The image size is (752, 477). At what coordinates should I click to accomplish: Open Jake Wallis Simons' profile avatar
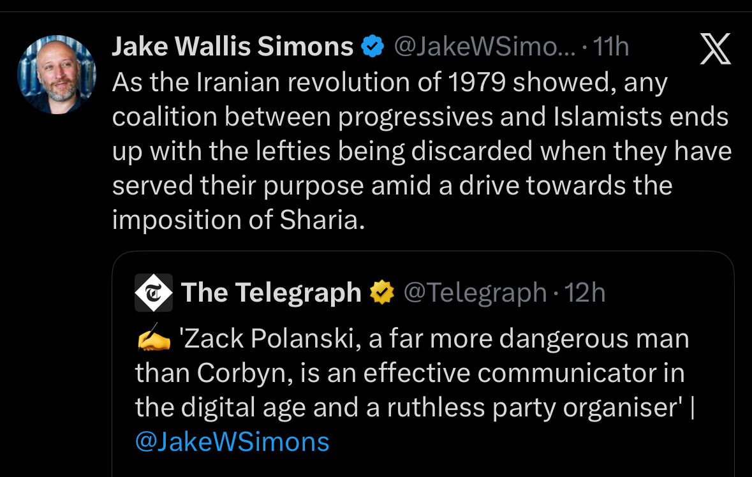[57, 74]
